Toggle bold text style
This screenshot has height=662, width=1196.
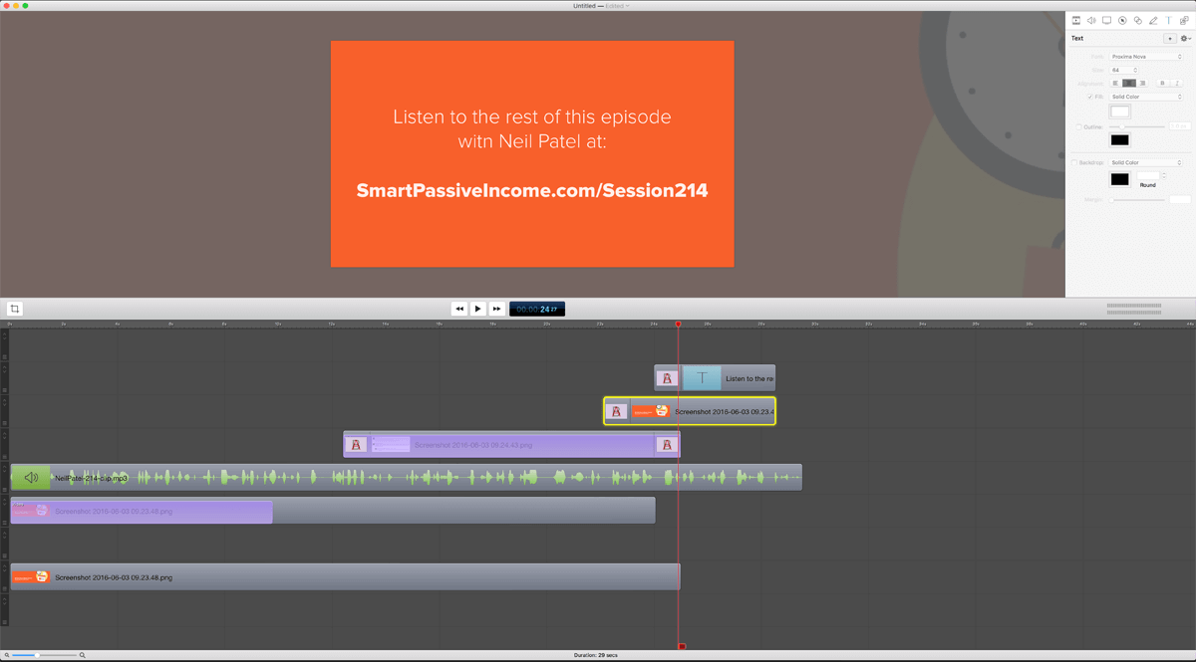[1162, 83]
